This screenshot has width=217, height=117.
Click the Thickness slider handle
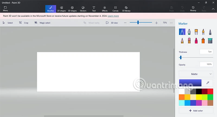[181, 57]
